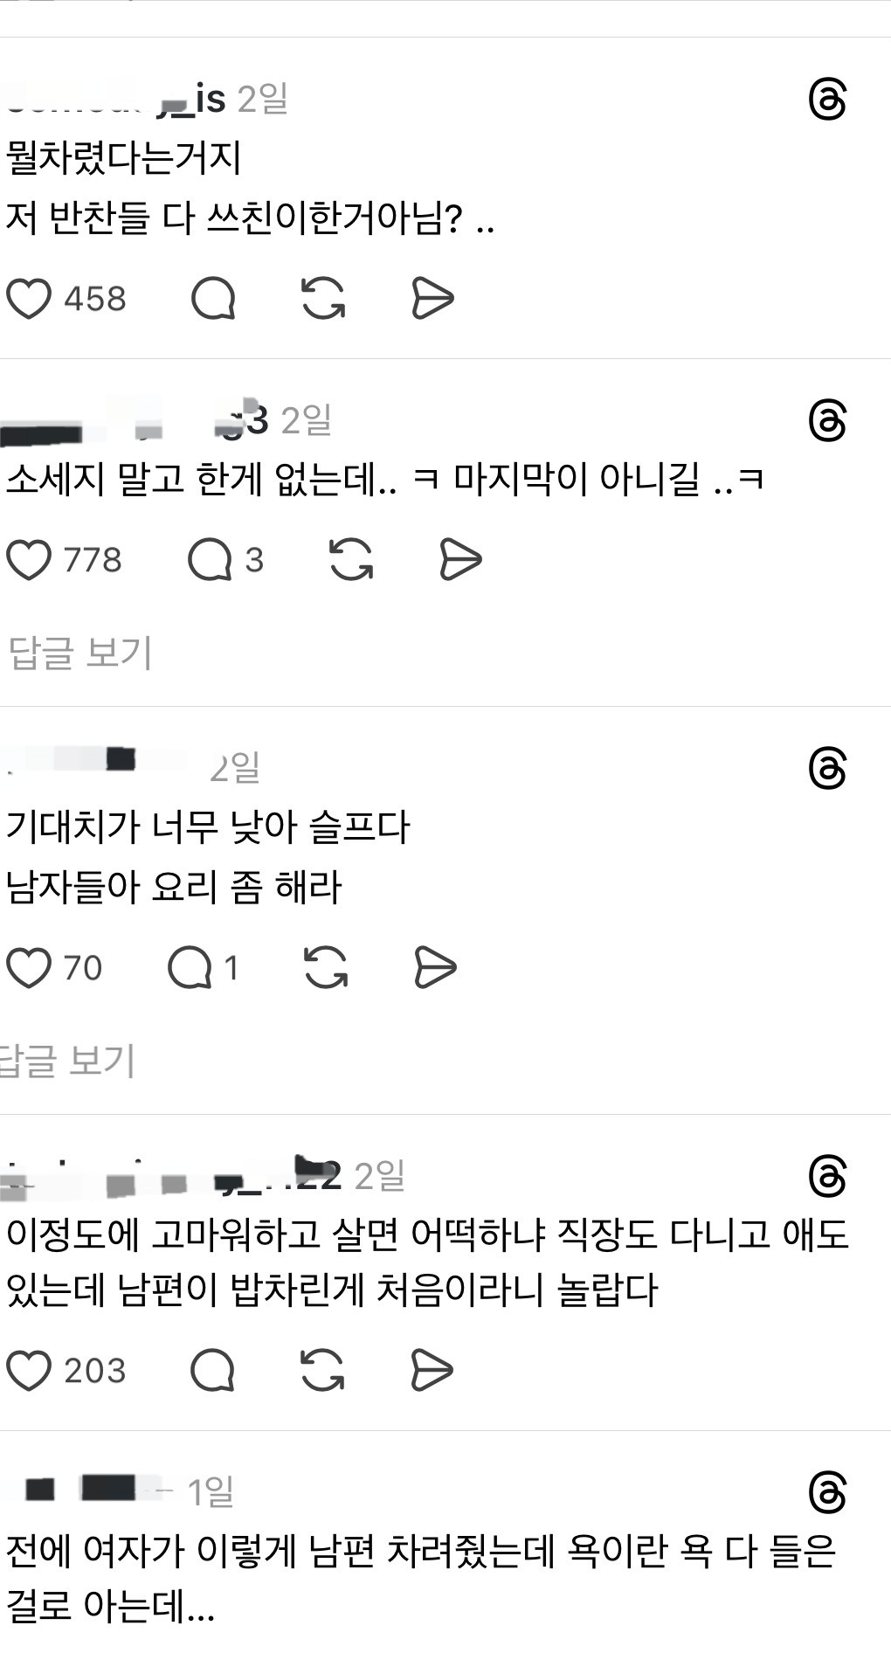
Task: Share the 소세지 말고 comment
Action: point(460,560)
